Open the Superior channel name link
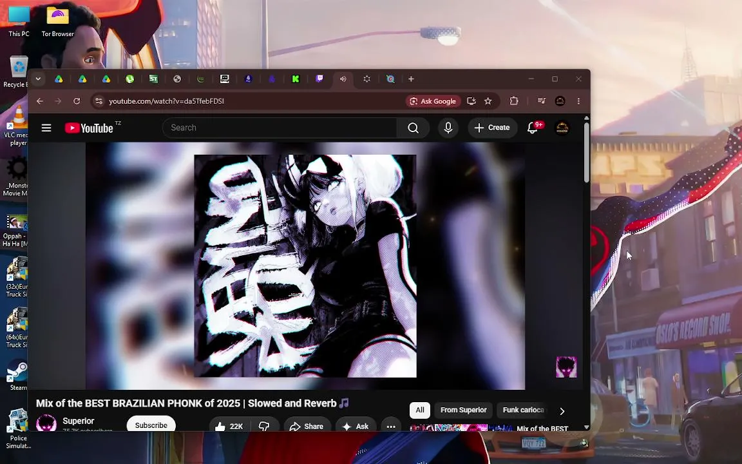The width and height of the screenshot is (742, 464). (x=78, y=421)
